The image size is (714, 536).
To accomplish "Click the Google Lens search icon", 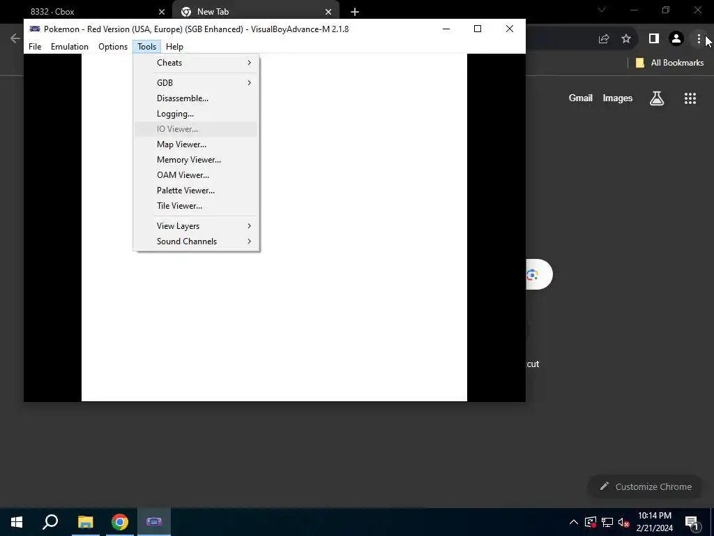I will pos(532,274).
